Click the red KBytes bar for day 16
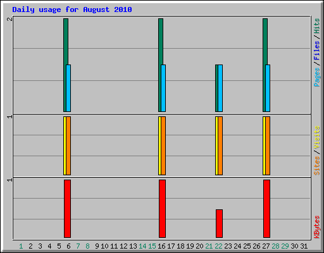Screen dimensions: 324x253 pyautogui.click(x=162, y=209)
